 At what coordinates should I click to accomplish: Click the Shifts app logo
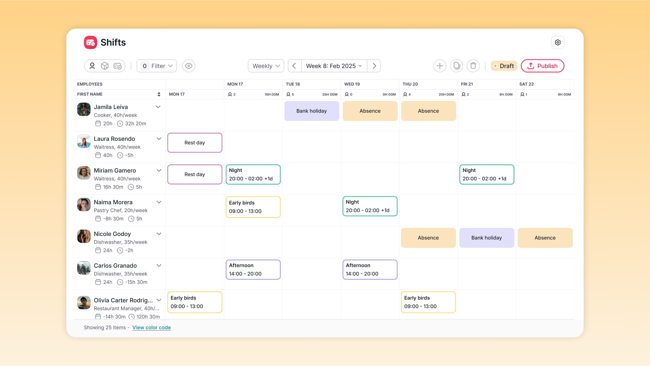pyautogui.click(x=90, y=42)
